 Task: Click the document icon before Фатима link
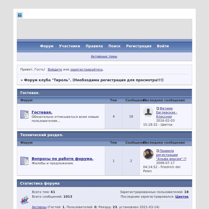pyautogui.click(x=158, y=108)
